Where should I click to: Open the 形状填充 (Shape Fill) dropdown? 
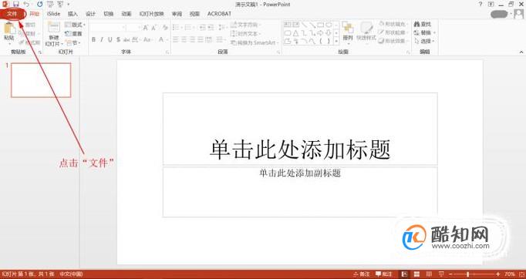click(393, 24)
